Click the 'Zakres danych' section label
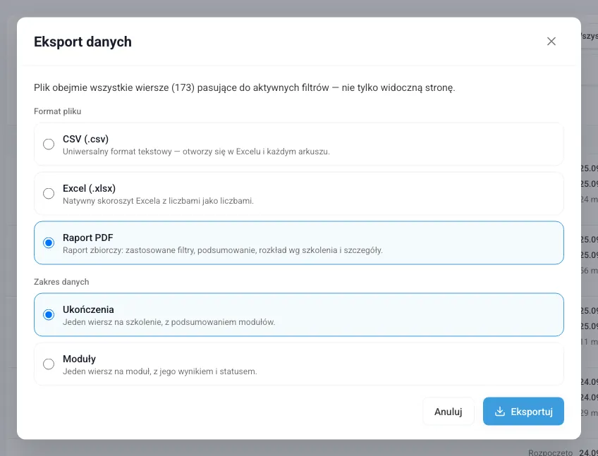The image size is (598, 456). [x=61, y=282]
